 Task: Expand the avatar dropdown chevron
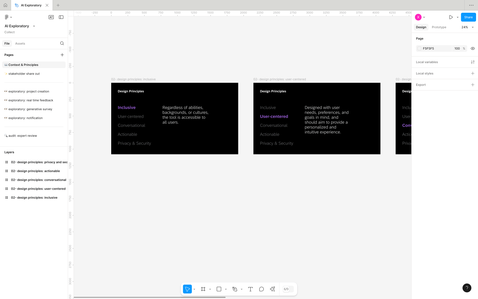[424, 17]
